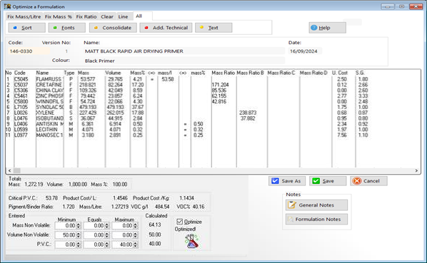The width and height of the screenshot is (427, 263).
Task: Open Fonts with the green dot icon
Action: pyautogui.click(x=66, y=28)
